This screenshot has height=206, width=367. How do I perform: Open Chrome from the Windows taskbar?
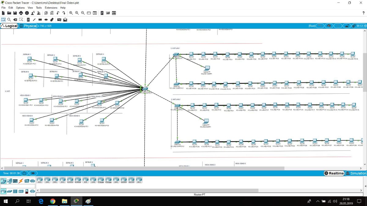pyautogui.click(x=53, y=201)
